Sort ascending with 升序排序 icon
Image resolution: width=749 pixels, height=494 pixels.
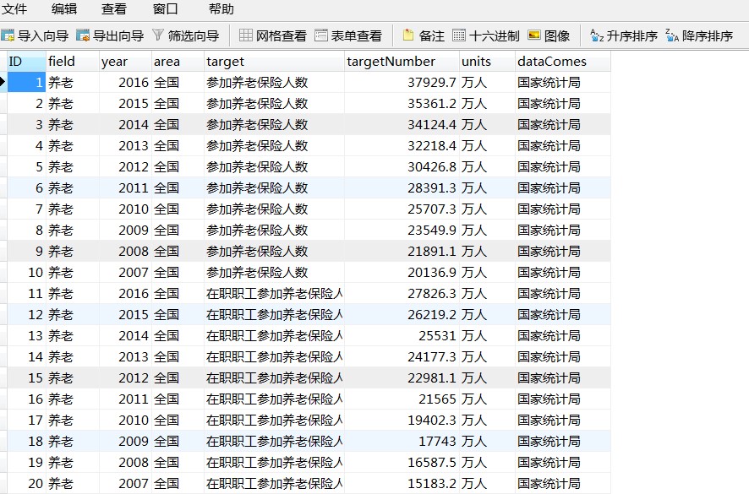597,35
